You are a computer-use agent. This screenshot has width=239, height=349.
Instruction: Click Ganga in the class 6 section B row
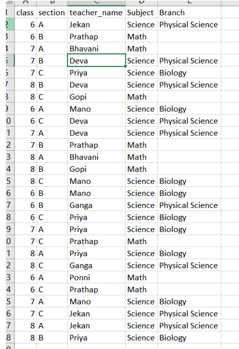point(81,205)
